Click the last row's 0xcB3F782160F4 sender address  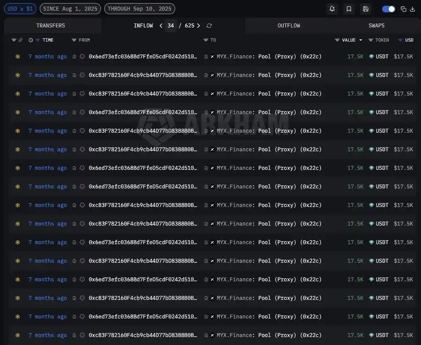143,335
